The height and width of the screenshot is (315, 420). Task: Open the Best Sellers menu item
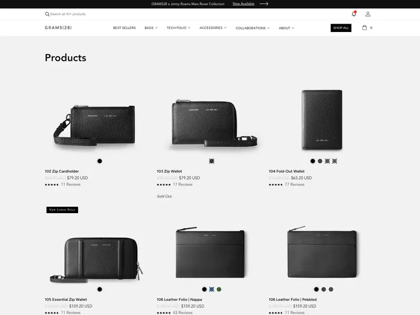(x=124, y=28)
